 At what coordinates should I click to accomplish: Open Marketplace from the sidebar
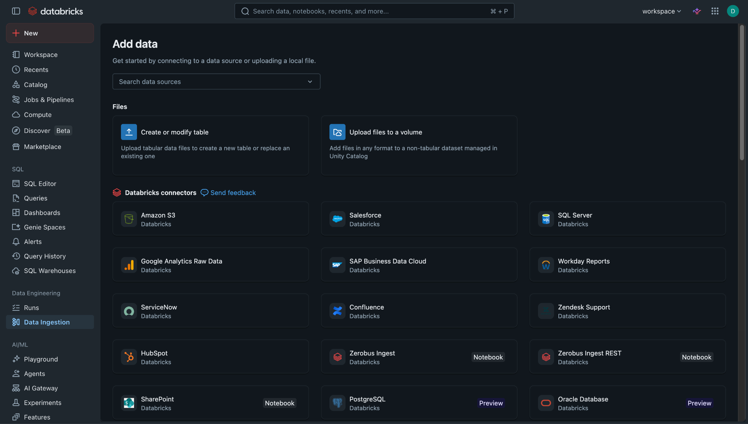click(50, 147)
